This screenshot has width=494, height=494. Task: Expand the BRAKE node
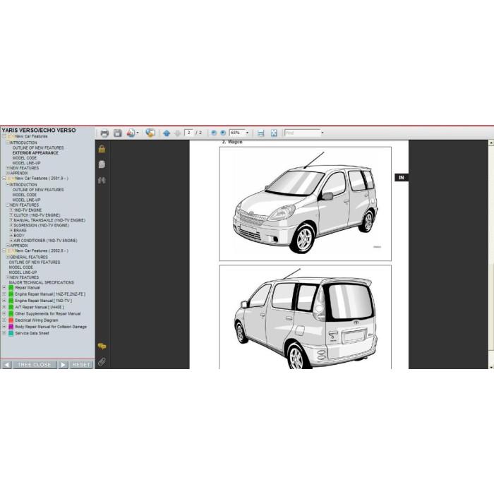(11, 230)
